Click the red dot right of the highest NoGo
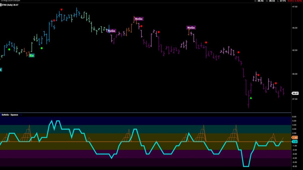 141,26
